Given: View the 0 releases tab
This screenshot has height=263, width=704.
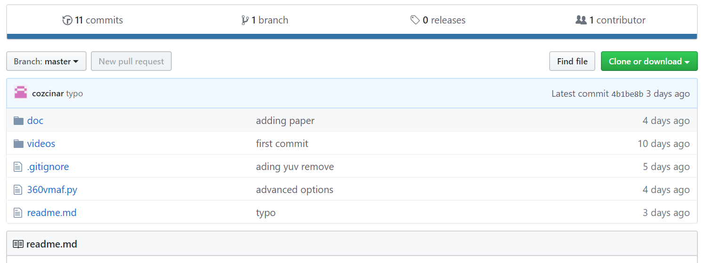Looking at the screenshot, I should [438, 20].
